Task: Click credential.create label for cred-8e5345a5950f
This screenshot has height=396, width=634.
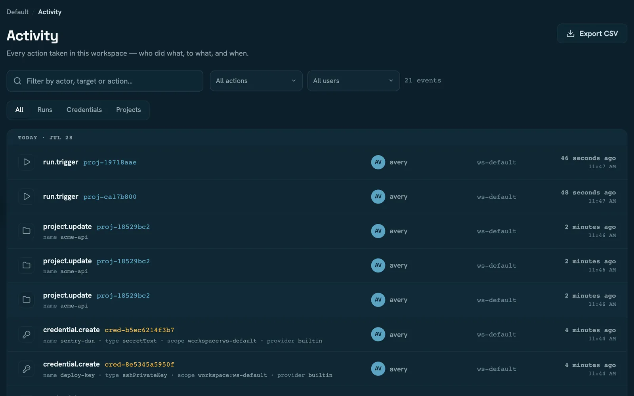Action: (71, 364)
